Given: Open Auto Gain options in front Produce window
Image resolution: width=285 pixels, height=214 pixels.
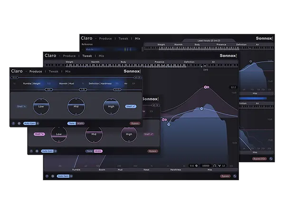Looking at the screenshot, I should click(38, 123).
